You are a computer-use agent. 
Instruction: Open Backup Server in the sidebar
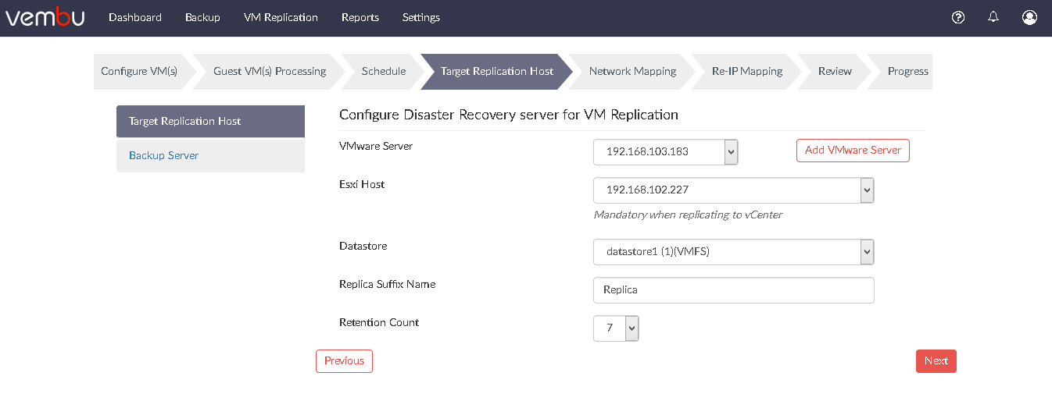click(210, 156)
